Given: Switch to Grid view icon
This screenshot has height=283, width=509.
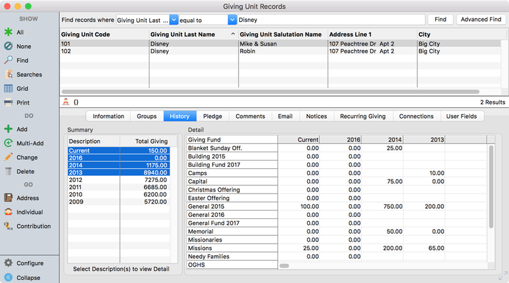Looking at the screenshot, I should click(8, 88).
